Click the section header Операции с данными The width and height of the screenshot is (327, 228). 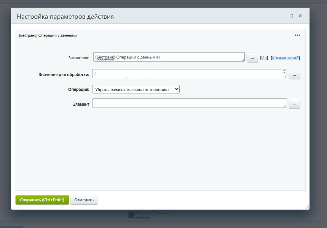coord(48,35)
